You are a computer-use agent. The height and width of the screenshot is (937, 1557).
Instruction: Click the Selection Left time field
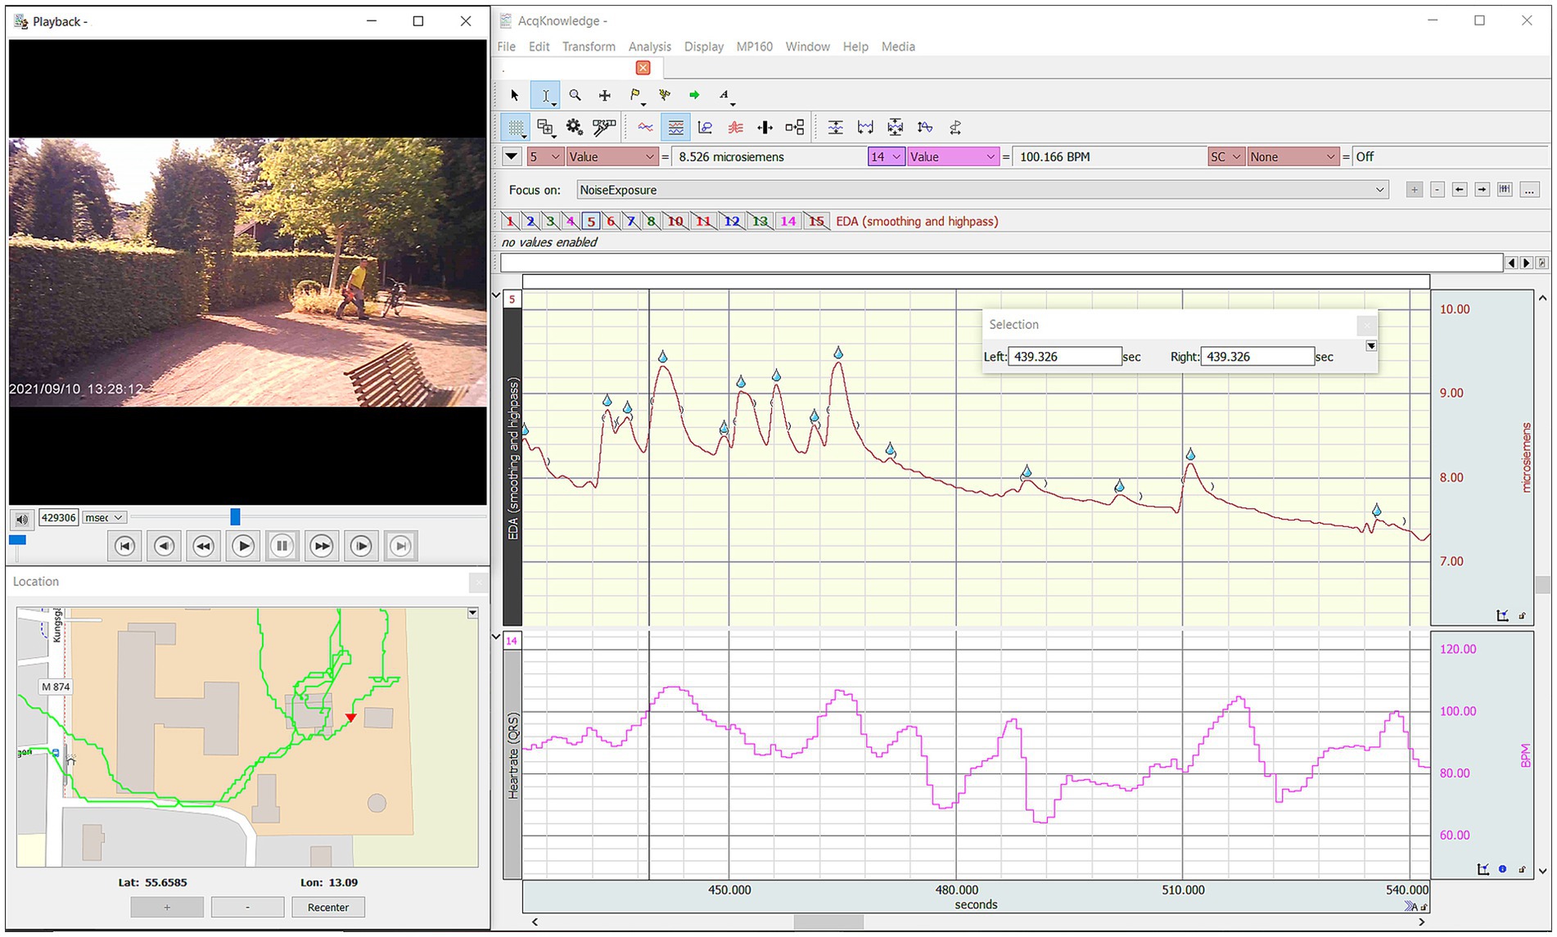(x=1064, y=357)
